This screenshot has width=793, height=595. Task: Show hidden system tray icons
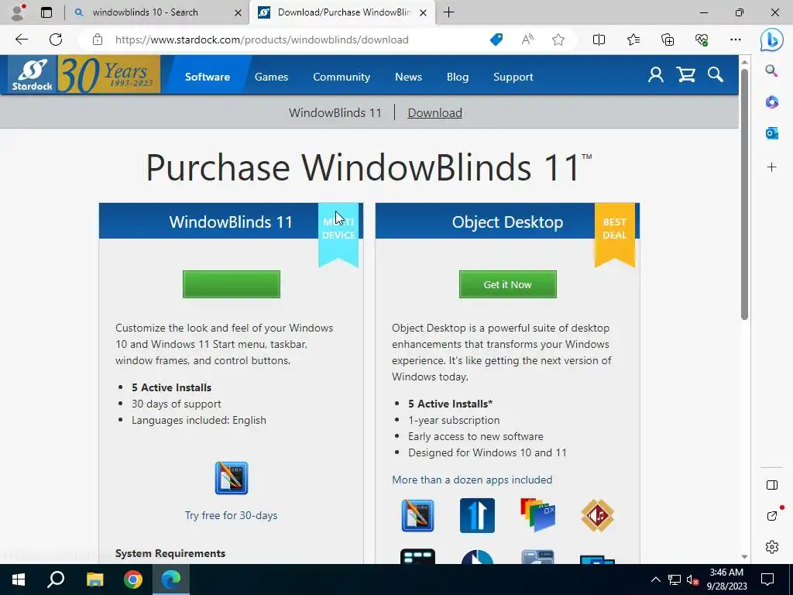(x=655, y=580)
